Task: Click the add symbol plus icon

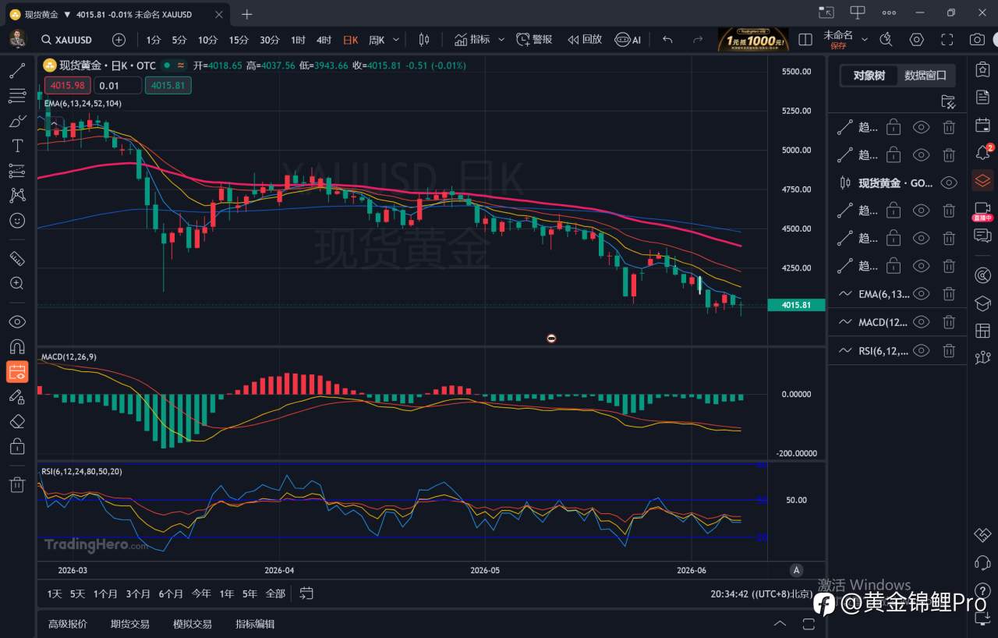Action: [x=119, y=40]
